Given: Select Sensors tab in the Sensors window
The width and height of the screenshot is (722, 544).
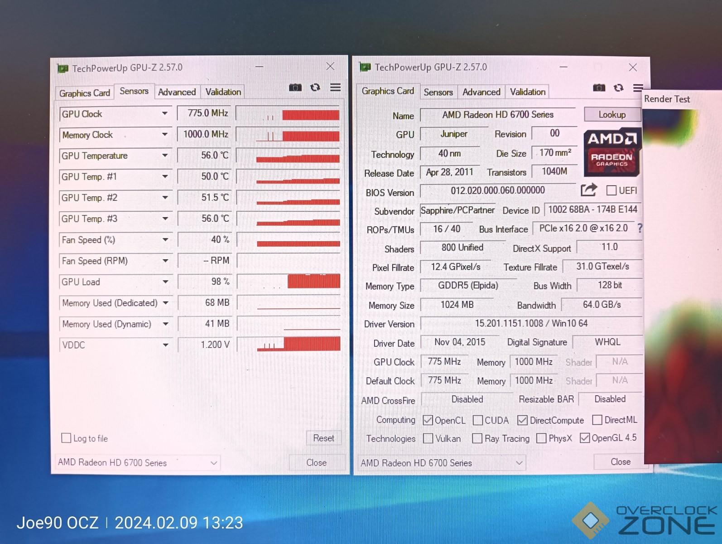Looking at the screenshot, I should point(134,91).
